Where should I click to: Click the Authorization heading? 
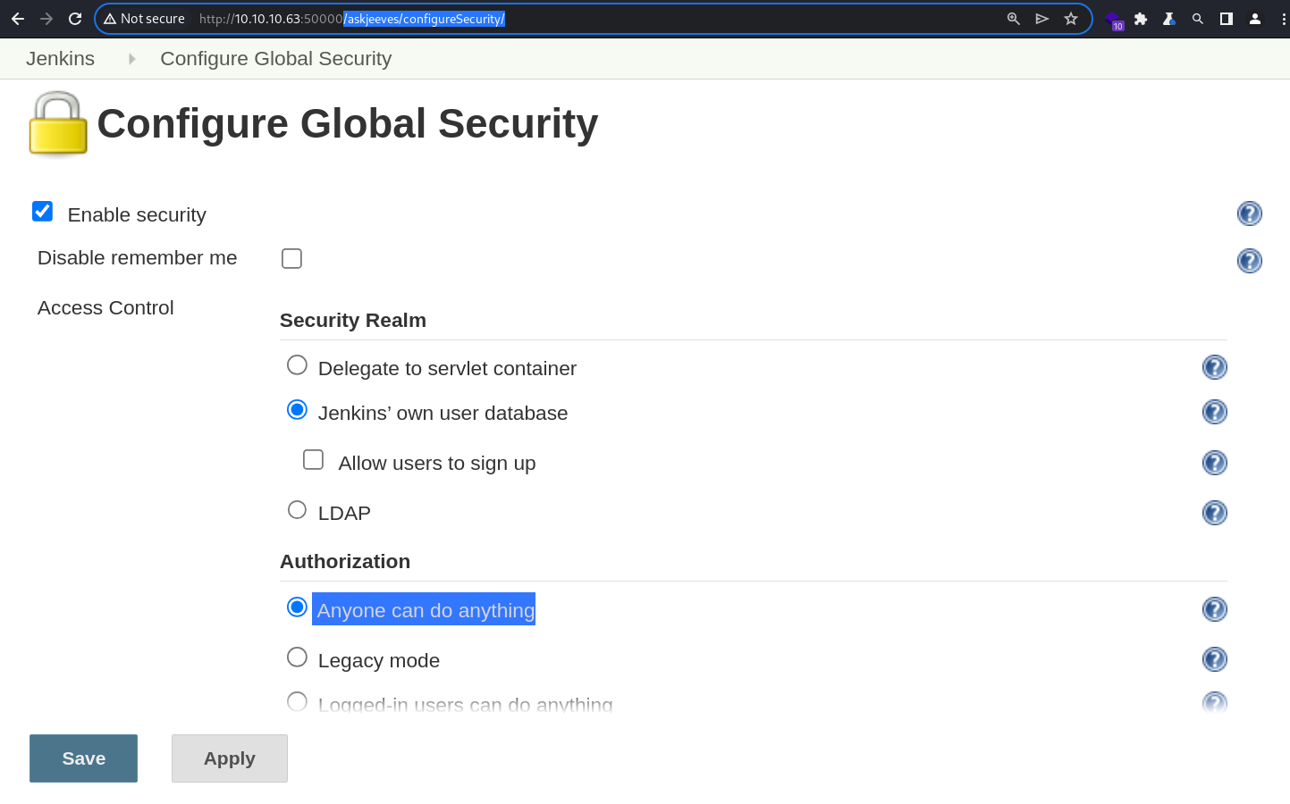click(x=345, y=562)
